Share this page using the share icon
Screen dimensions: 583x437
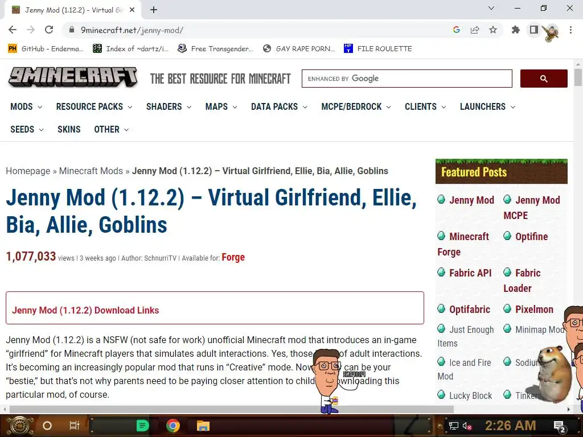(x=475, y=30)
